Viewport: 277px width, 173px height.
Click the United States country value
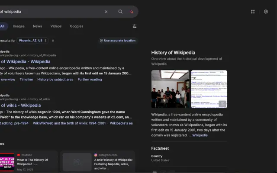[x=160, y=160]
